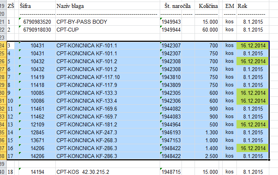278x175 pixels.
Task: Click the CPT-KONCNICA KF-117.10 cell
Action: 107,77
